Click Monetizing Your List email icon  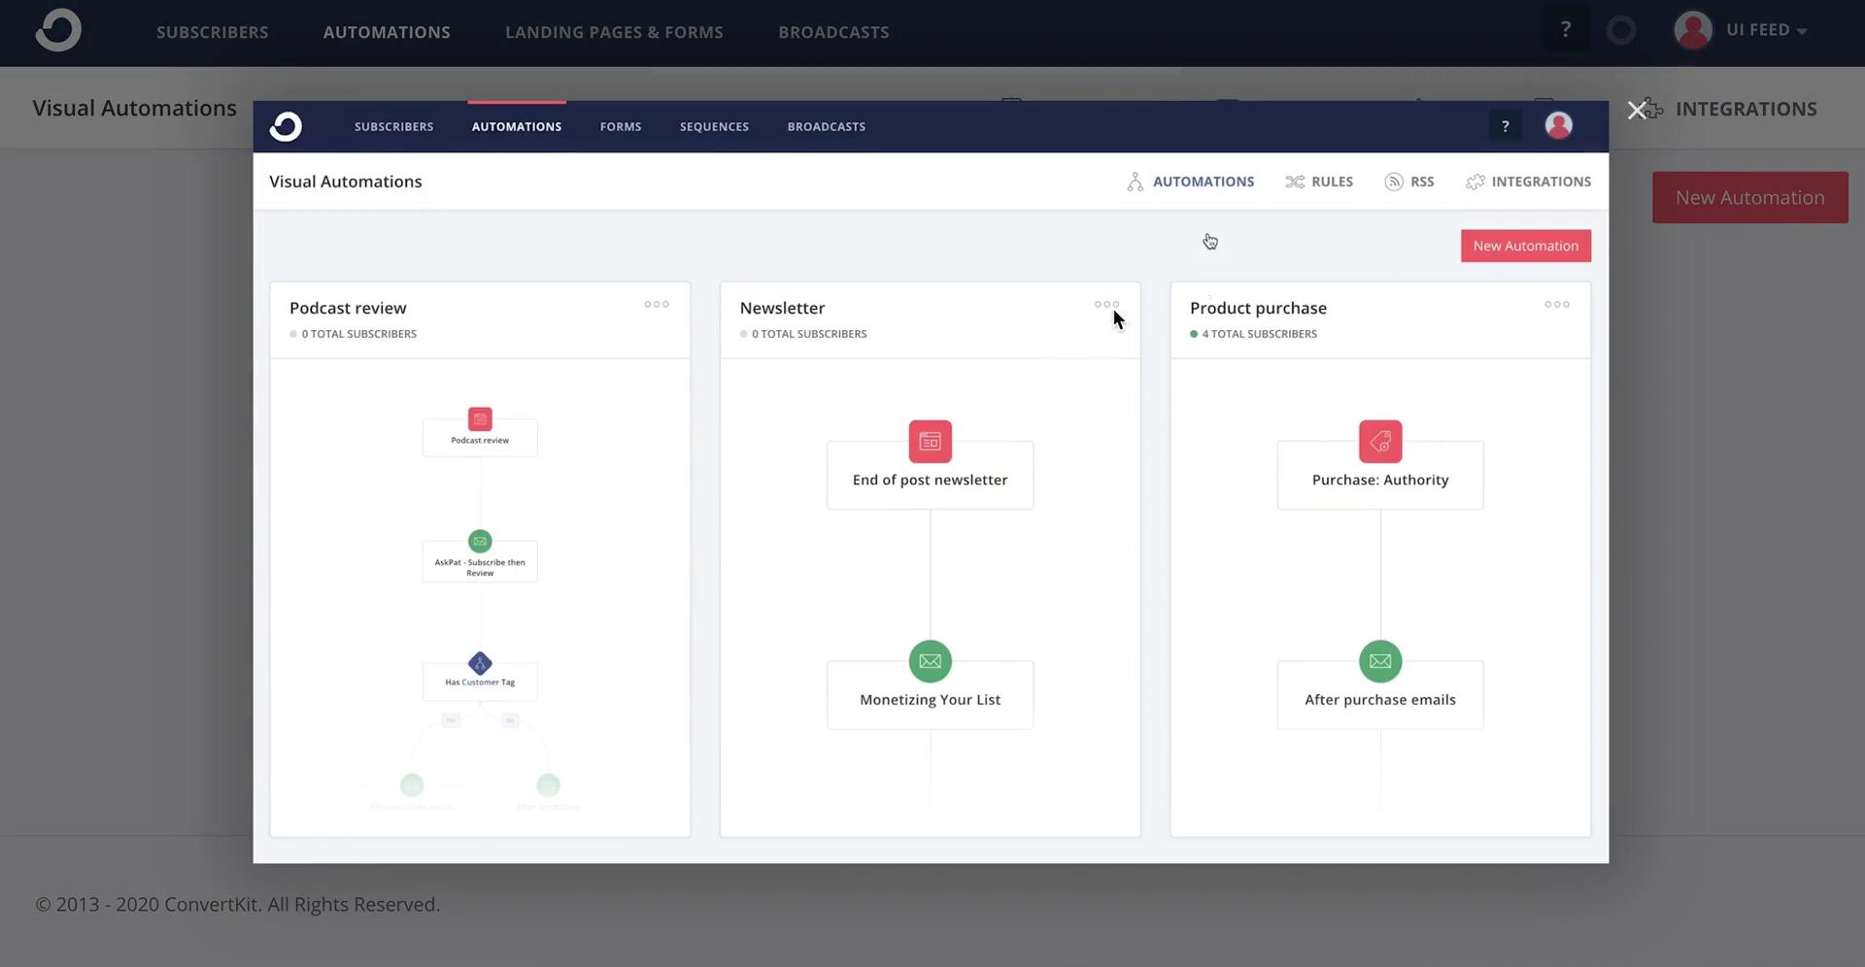tap(930, 661)
